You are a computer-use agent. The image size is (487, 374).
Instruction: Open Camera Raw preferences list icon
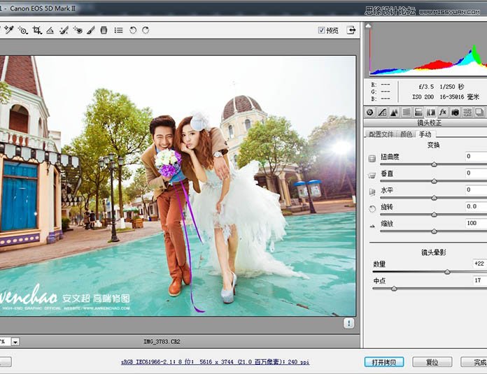click(118, 30)
